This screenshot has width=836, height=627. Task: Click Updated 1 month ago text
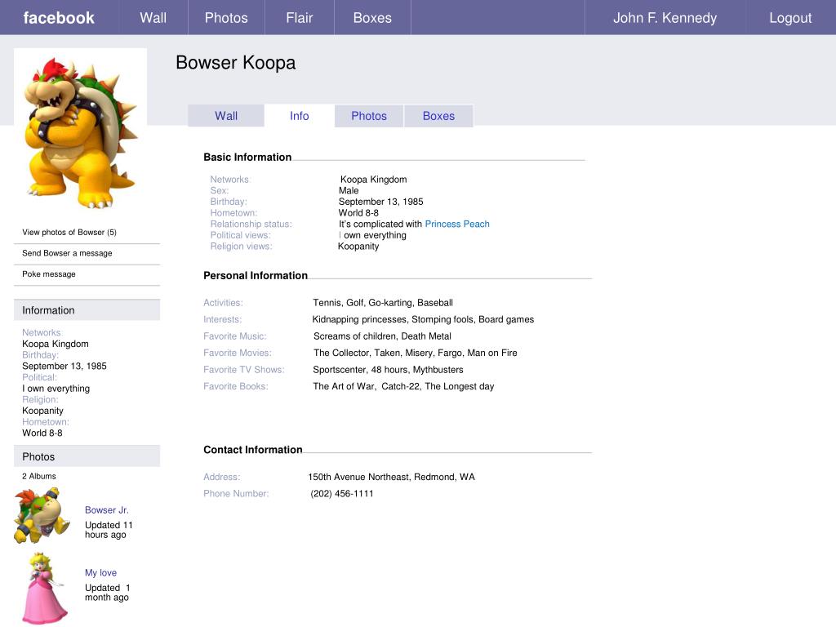108,593
